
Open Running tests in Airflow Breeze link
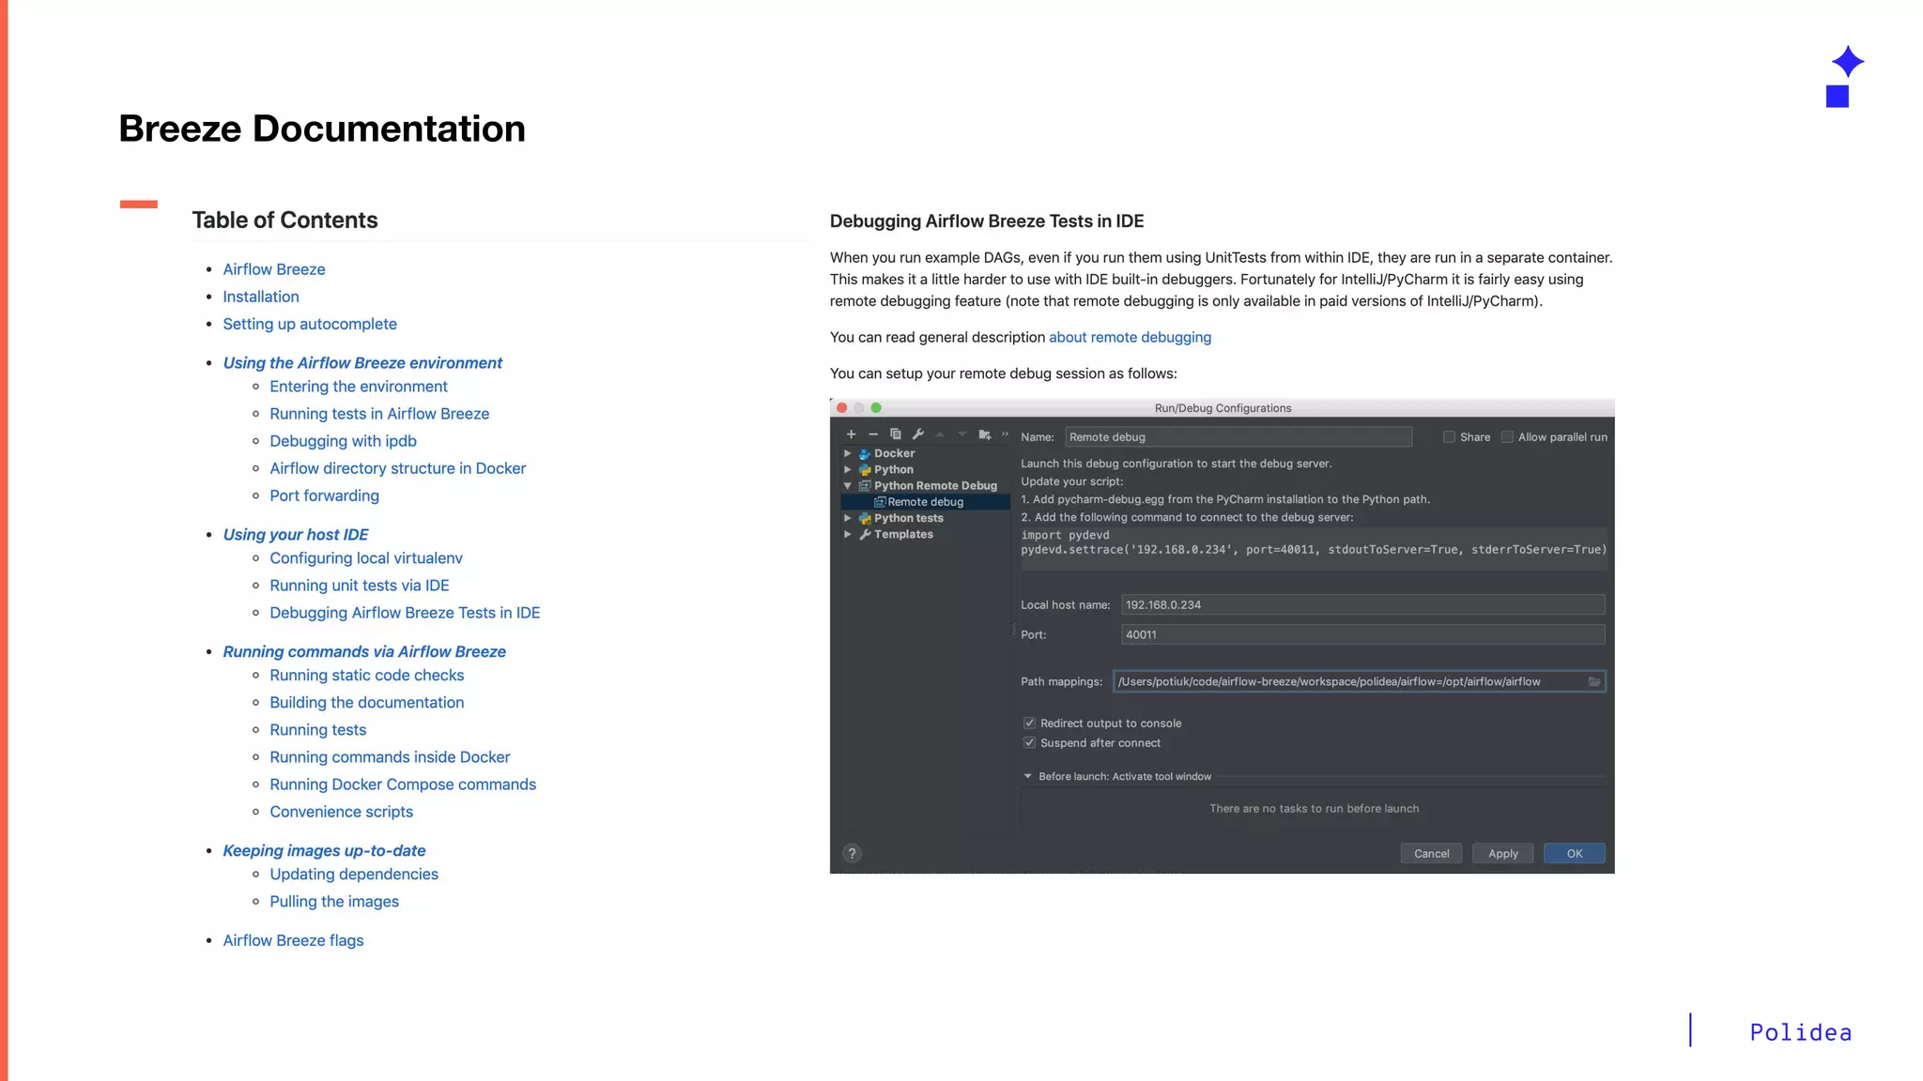coord(379,414)
